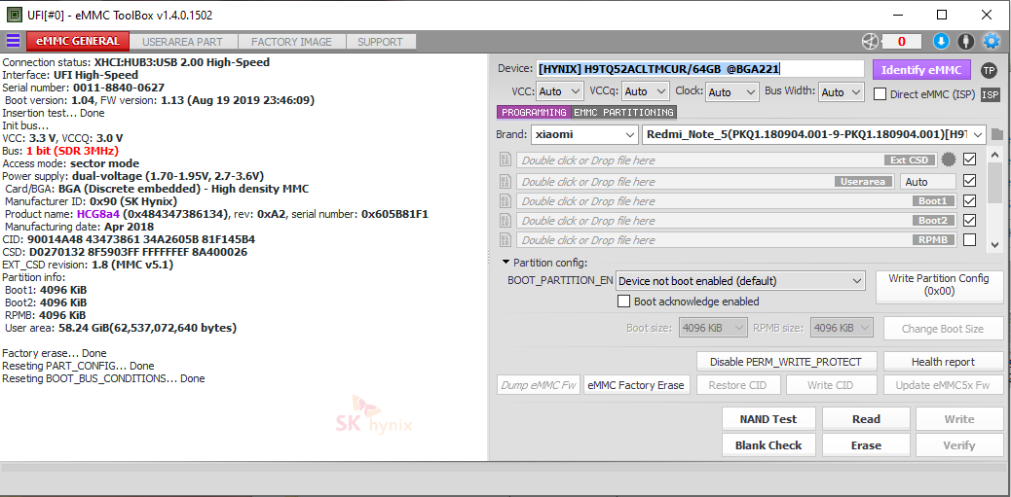
Task: Click the binary file icon of Boot2 row
Action: click(505, 220)
